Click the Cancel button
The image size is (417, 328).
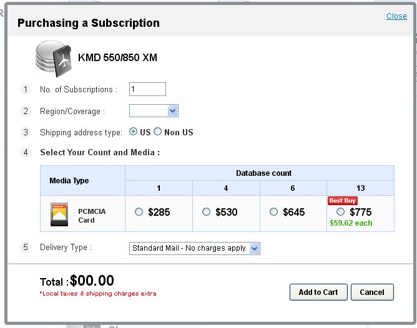pos(372,292)
